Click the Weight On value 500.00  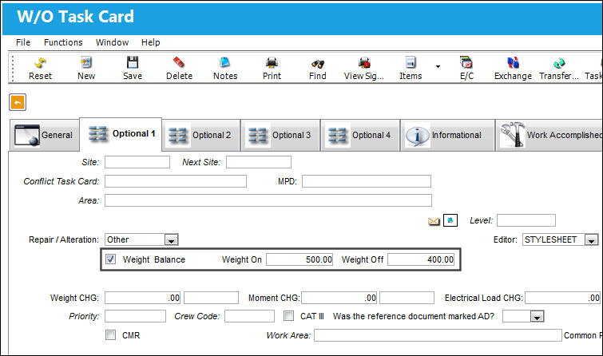(x=300, y=259)
